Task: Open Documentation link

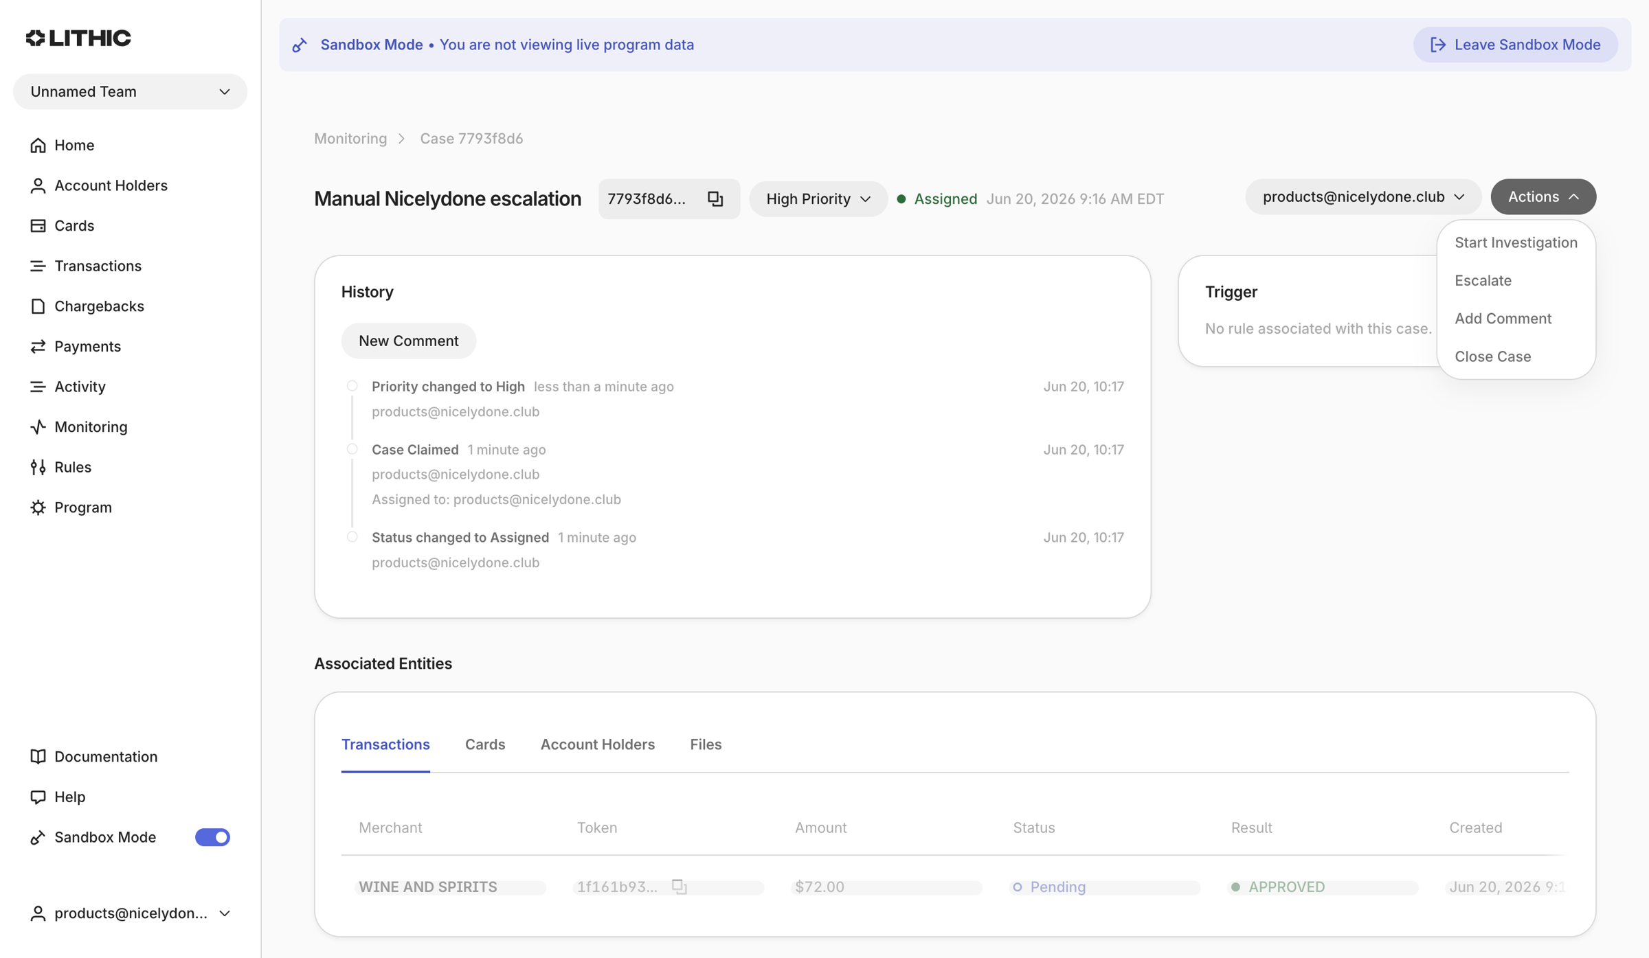Action: 106,756
